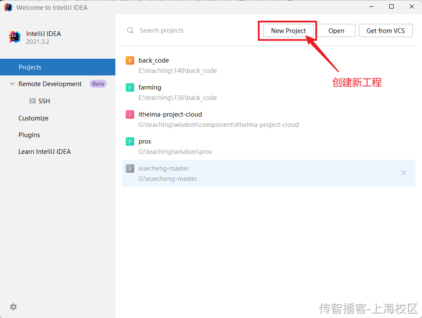This screenshot has width=422, height=318.
Task: Click the Open button
Action: pyautogui.click(x=336, y=31)
